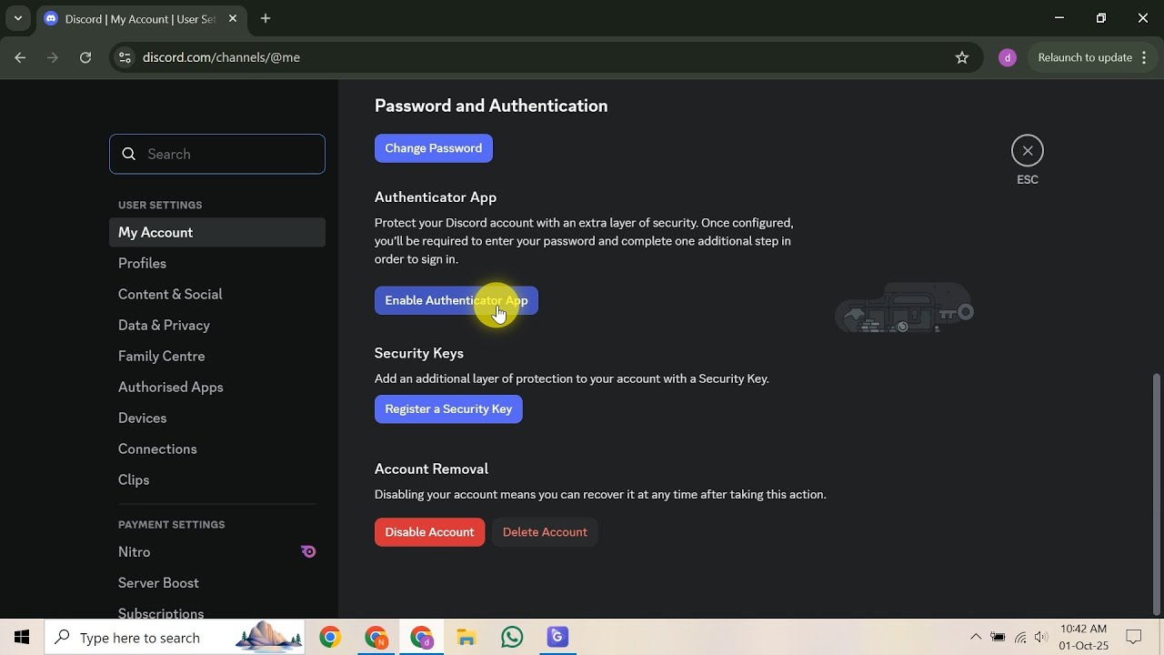Open Devices settings
Viewport: 1164px width, 655px height.
point(217,418)
